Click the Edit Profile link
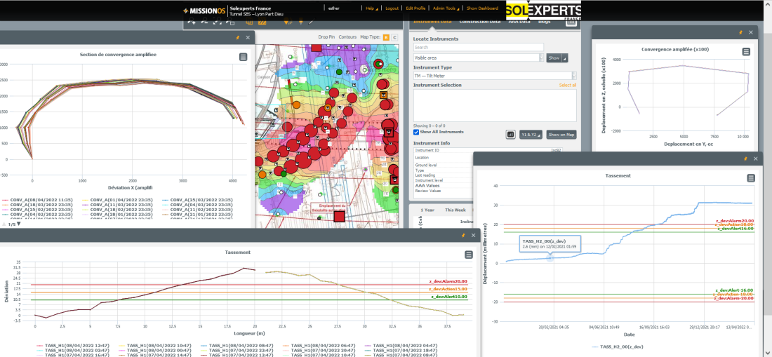Screen dimensions: 772x357 tap(415, 8)
